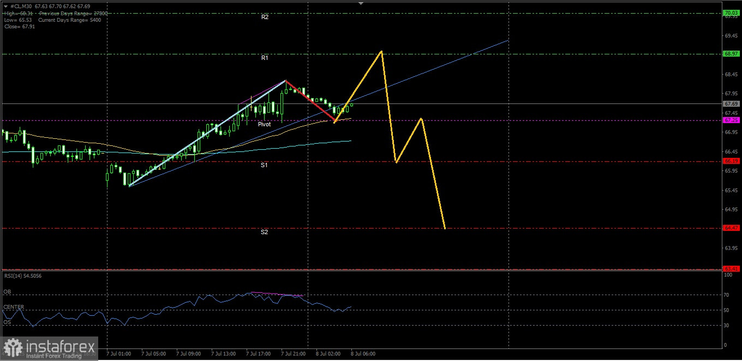This screenshot has height=361, width=742.
Task: Click the 68.45 price scale value
Action: [731, 75]
